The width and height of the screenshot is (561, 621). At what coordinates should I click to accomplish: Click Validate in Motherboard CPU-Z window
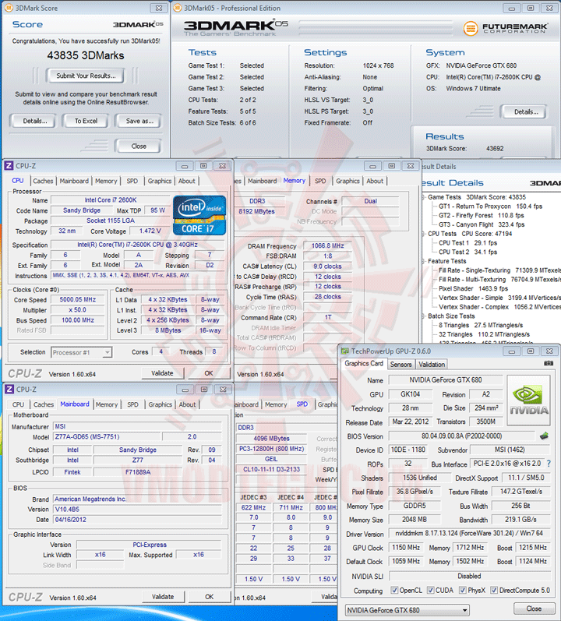click(x=163, y=596)
